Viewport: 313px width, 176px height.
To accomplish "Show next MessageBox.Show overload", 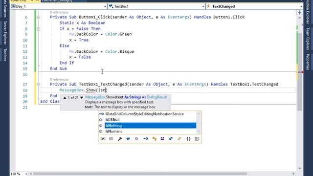I will click(82, 98).
